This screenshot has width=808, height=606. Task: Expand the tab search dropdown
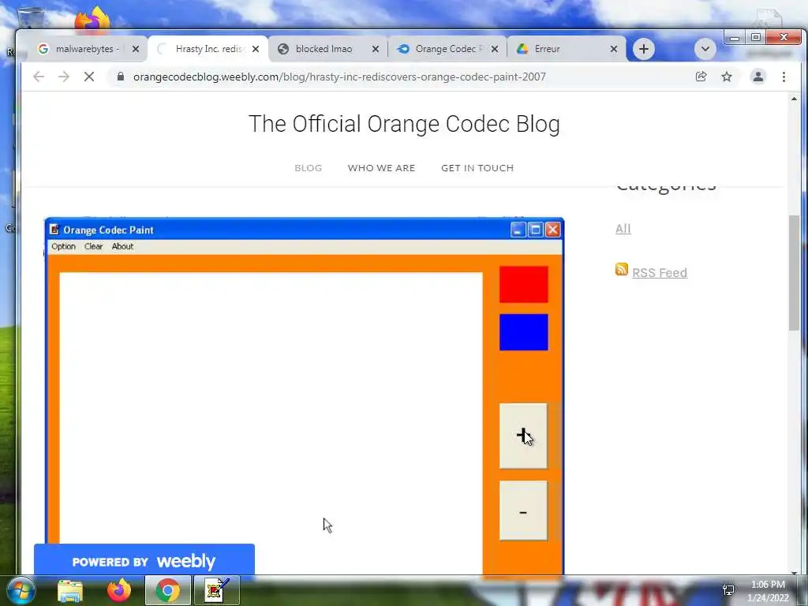[x=705, y=49]
